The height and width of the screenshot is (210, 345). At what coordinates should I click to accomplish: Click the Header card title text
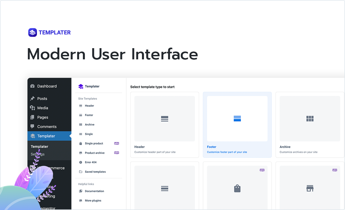click(139, 147)
